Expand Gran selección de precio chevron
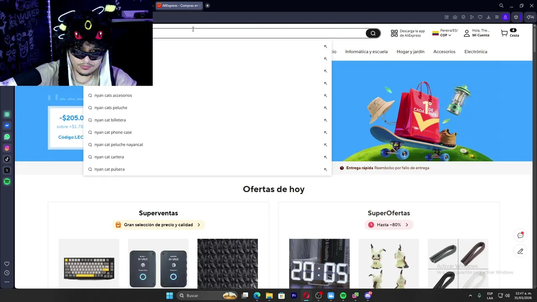537x302 pixels. point(199,225)
